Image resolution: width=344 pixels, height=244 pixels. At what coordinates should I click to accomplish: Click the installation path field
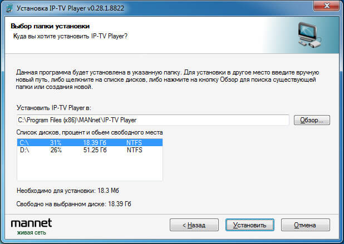(x=153, y=120)
